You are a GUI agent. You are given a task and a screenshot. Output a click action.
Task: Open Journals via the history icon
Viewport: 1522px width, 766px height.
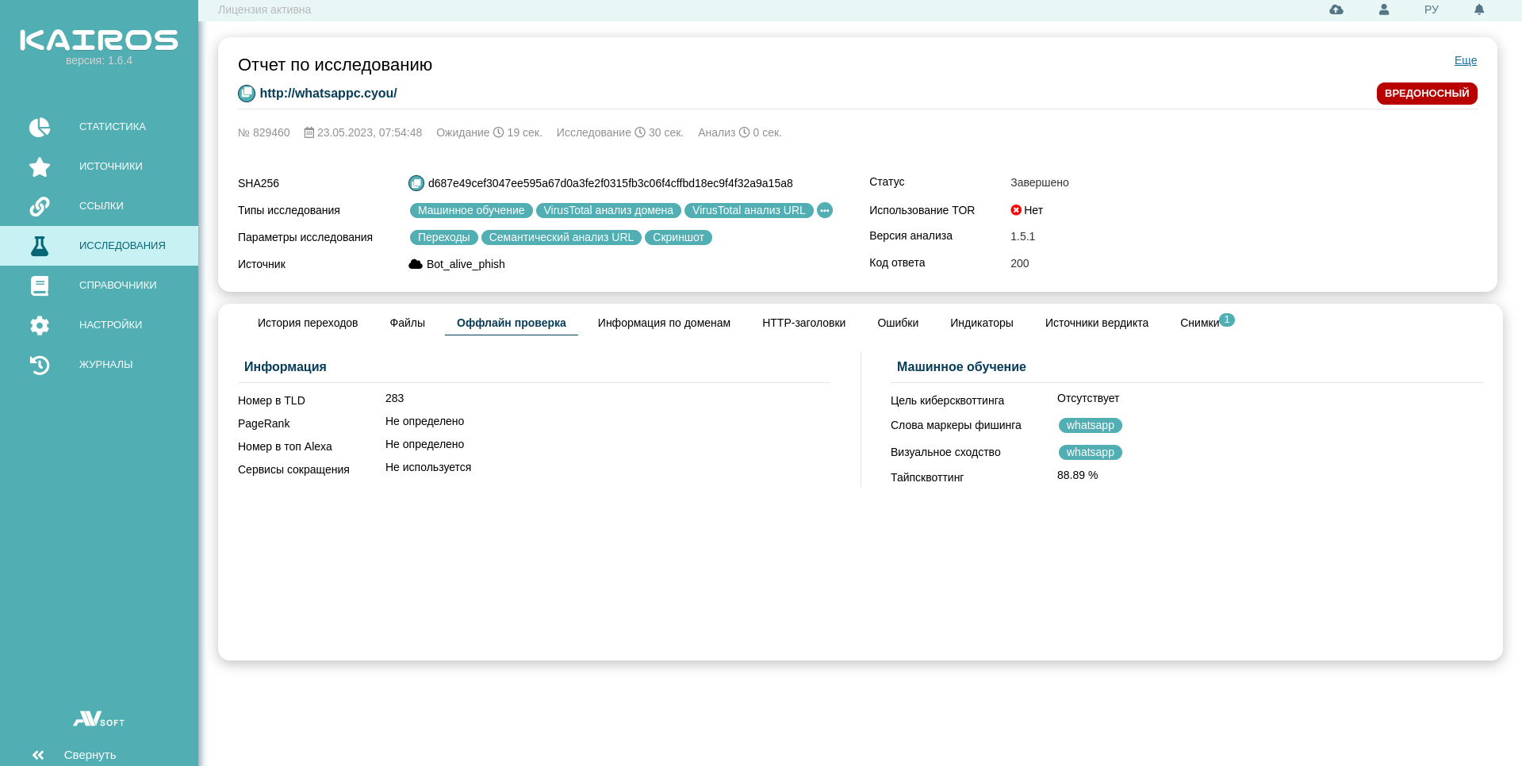click(40, 365)
